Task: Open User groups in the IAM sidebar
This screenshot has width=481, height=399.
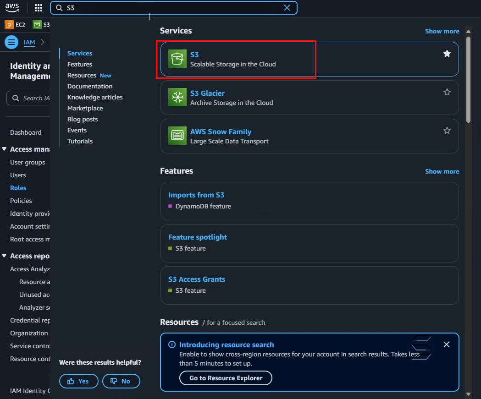Action: [x=28, y=163]
